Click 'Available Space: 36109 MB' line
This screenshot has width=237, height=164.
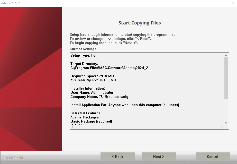pyautogui.click(x=93, y=80)
